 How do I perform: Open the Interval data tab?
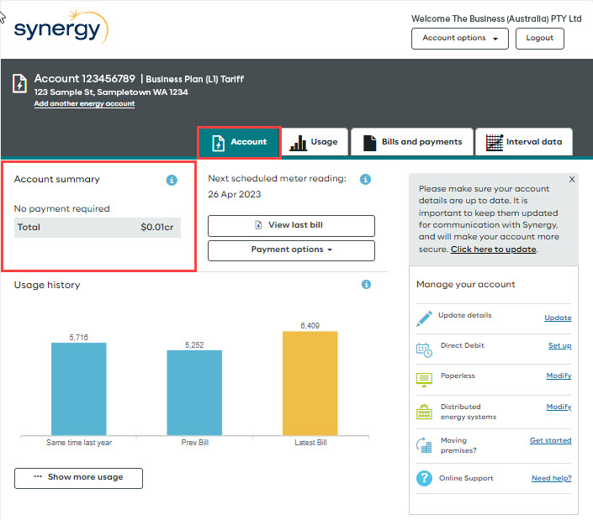click(x=524, y=142)
